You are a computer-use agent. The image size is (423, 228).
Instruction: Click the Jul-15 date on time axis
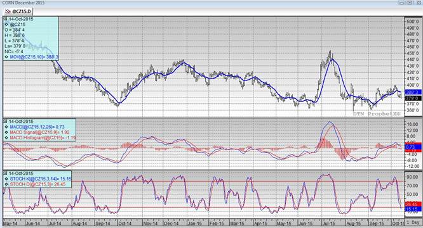pos(329,224)
